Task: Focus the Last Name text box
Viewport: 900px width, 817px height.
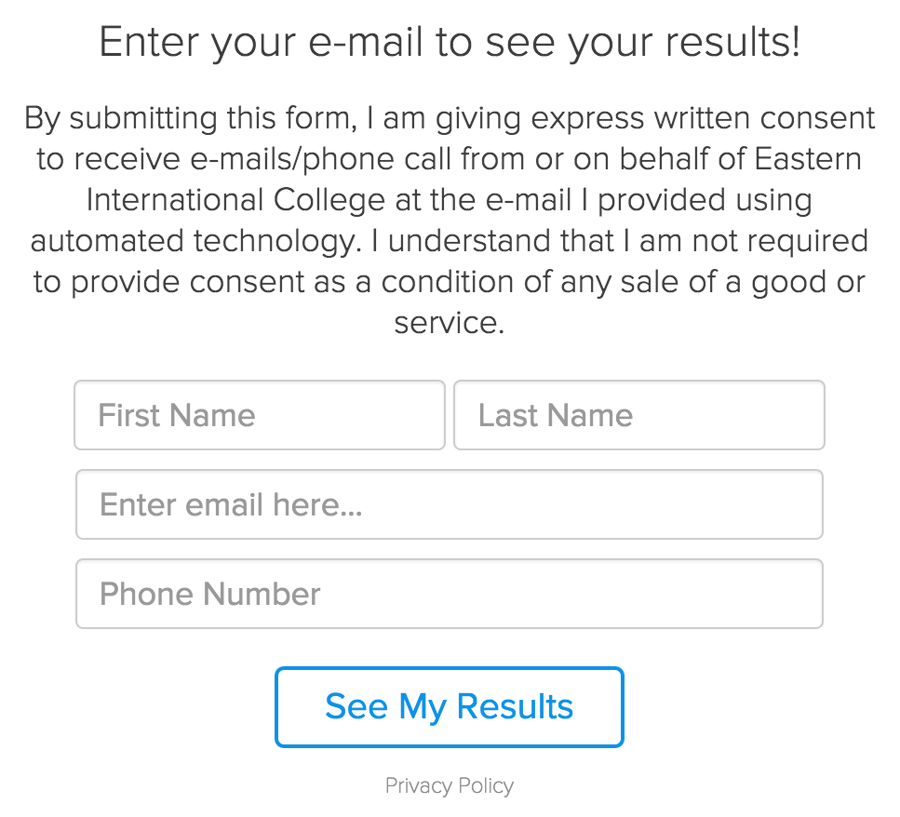Action: 638,415
